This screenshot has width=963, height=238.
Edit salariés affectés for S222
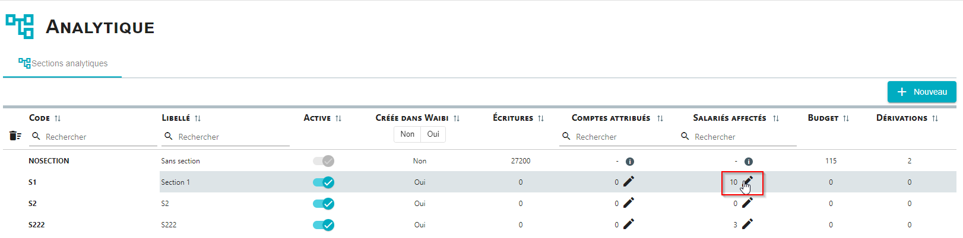[747, 224]
